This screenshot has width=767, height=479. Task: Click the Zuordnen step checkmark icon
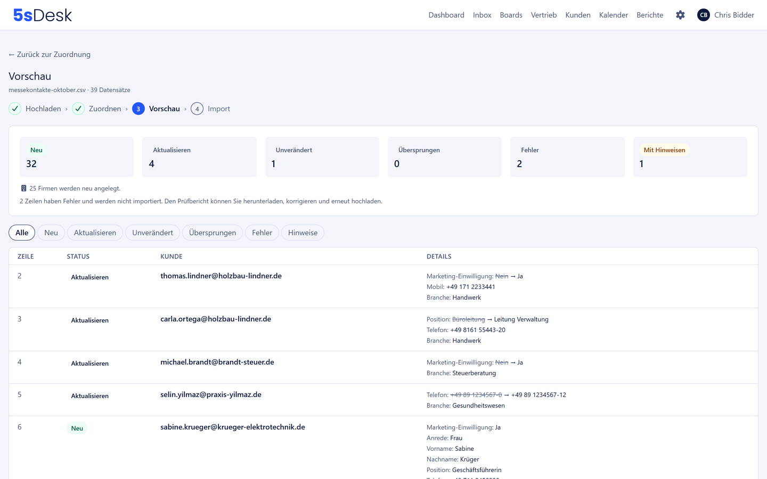(x=78, y=109)
